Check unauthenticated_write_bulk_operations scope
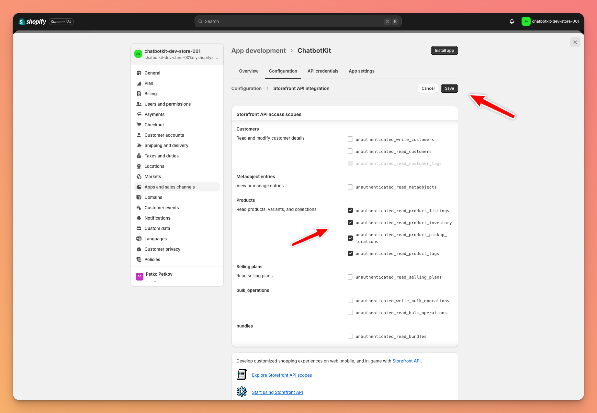597x413 pixels. tap(350, 300)
